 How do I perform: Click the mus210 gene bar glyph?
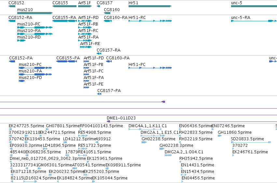35,13
